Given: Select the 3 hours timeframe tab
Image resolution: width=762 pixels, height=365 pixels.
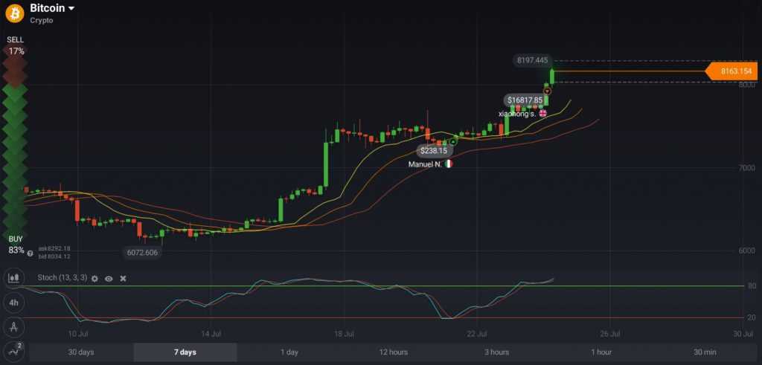Looking at the screenshot, I should pos(496,352).
